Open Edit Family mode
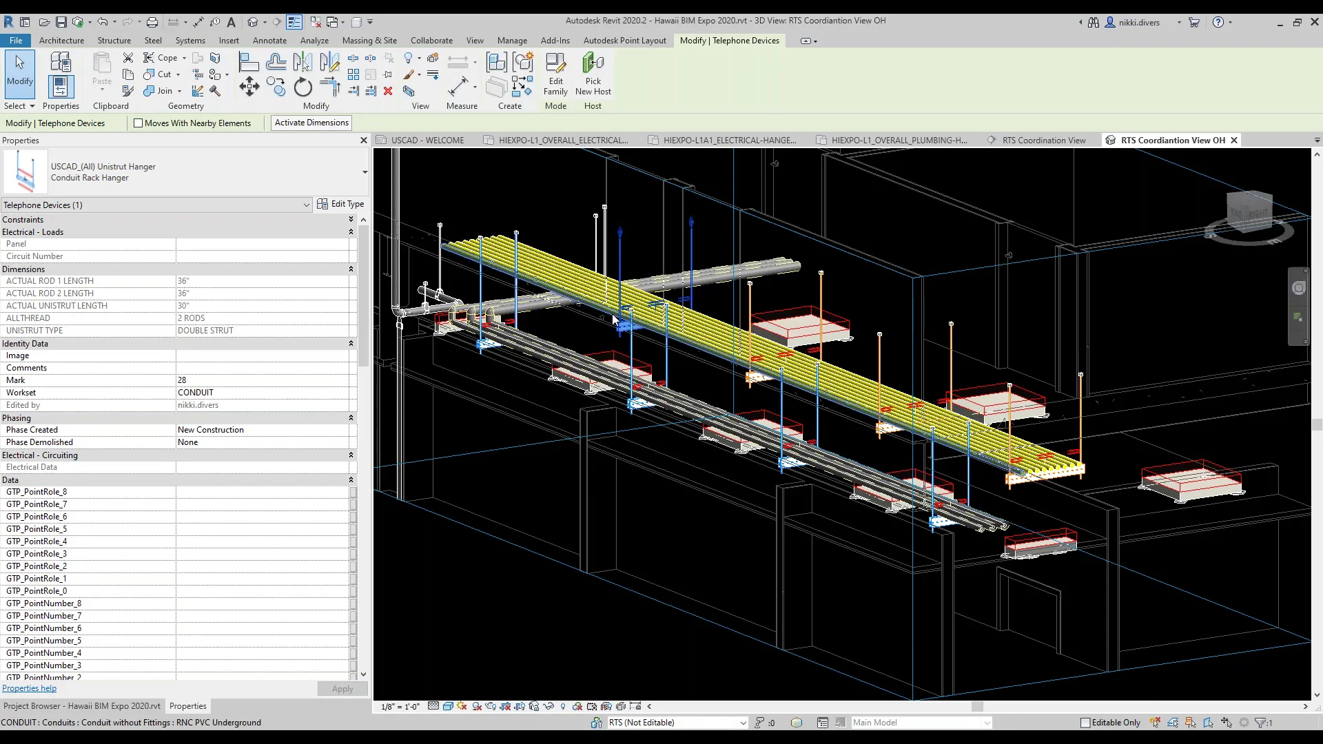Image resolution: width=1323 pixels, height=744 pixels. click(x=555, y=74)
